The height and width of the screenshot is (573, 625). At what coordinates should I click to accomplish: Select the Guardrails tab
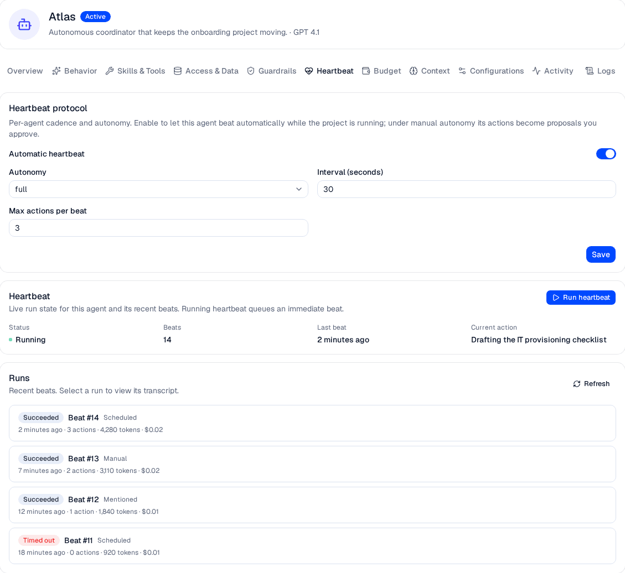coord(271,71)
